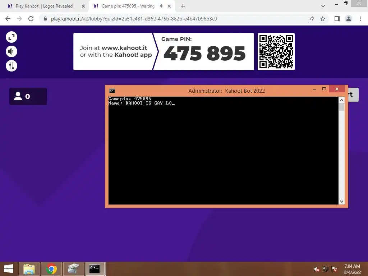Close the Kahoot Bot 2022 console
The width and height of the screenshot is (368, 276).
[337, 89]
